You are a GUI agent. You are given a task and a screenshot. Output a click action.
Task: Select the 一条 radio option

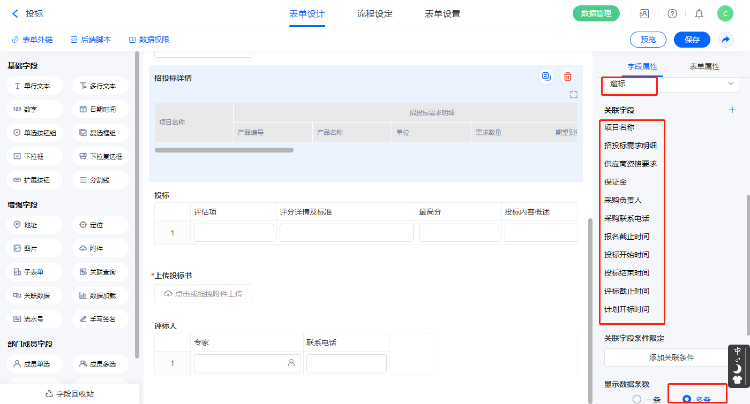[637, 399]
